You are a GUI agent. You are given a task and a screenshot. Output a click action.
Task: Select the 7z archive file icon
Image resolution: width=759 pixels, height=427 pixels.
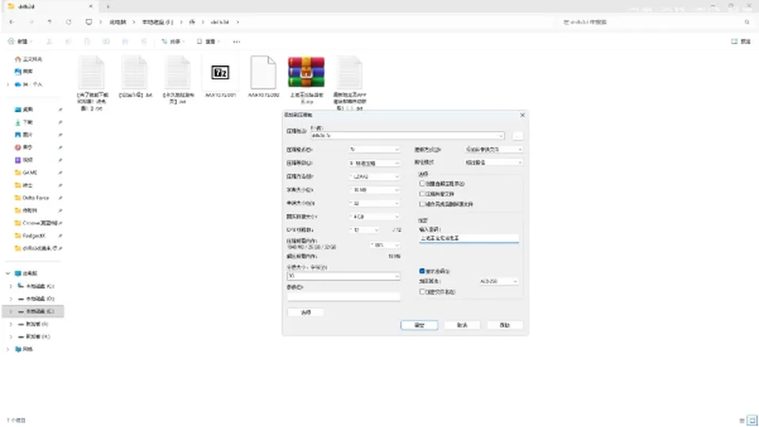pyautogui.click(x=221, y=73)
